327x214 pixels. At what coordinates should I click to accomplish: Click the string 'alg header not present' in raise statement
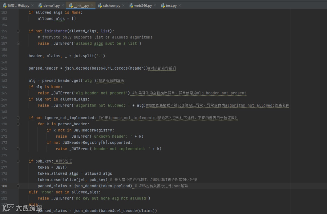tap(101, 93)
